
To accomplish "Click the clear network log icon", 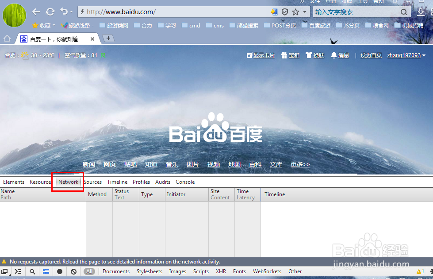I will [73, 271].
